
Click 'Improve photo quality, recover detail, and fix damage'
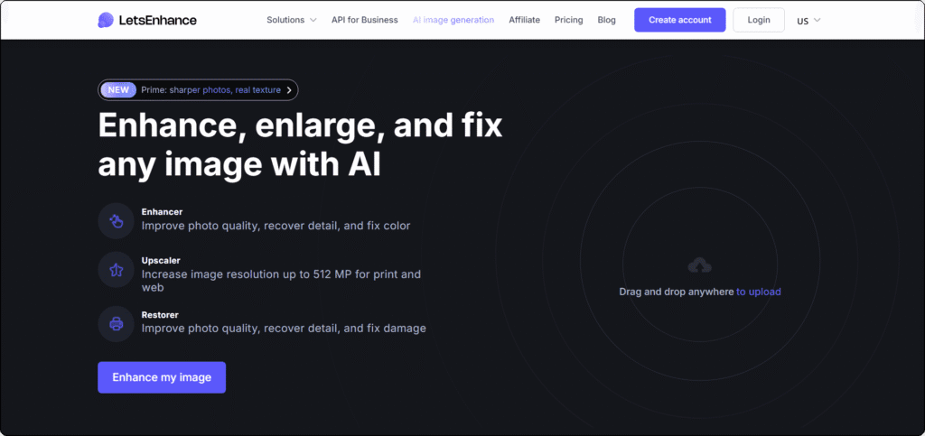284,329
